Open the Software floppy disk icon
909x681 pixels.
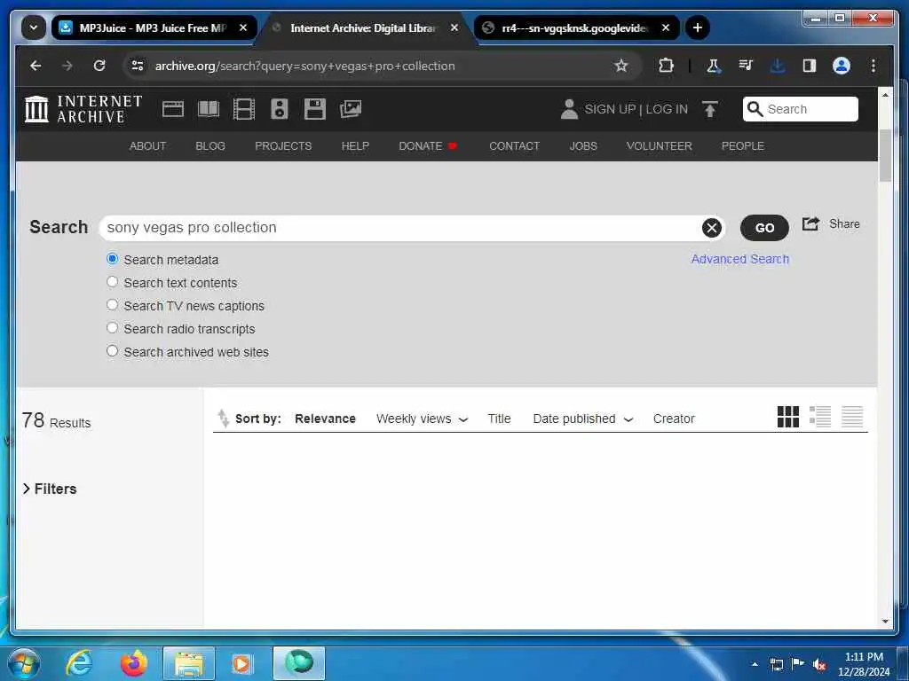click(x=315, y=109)
